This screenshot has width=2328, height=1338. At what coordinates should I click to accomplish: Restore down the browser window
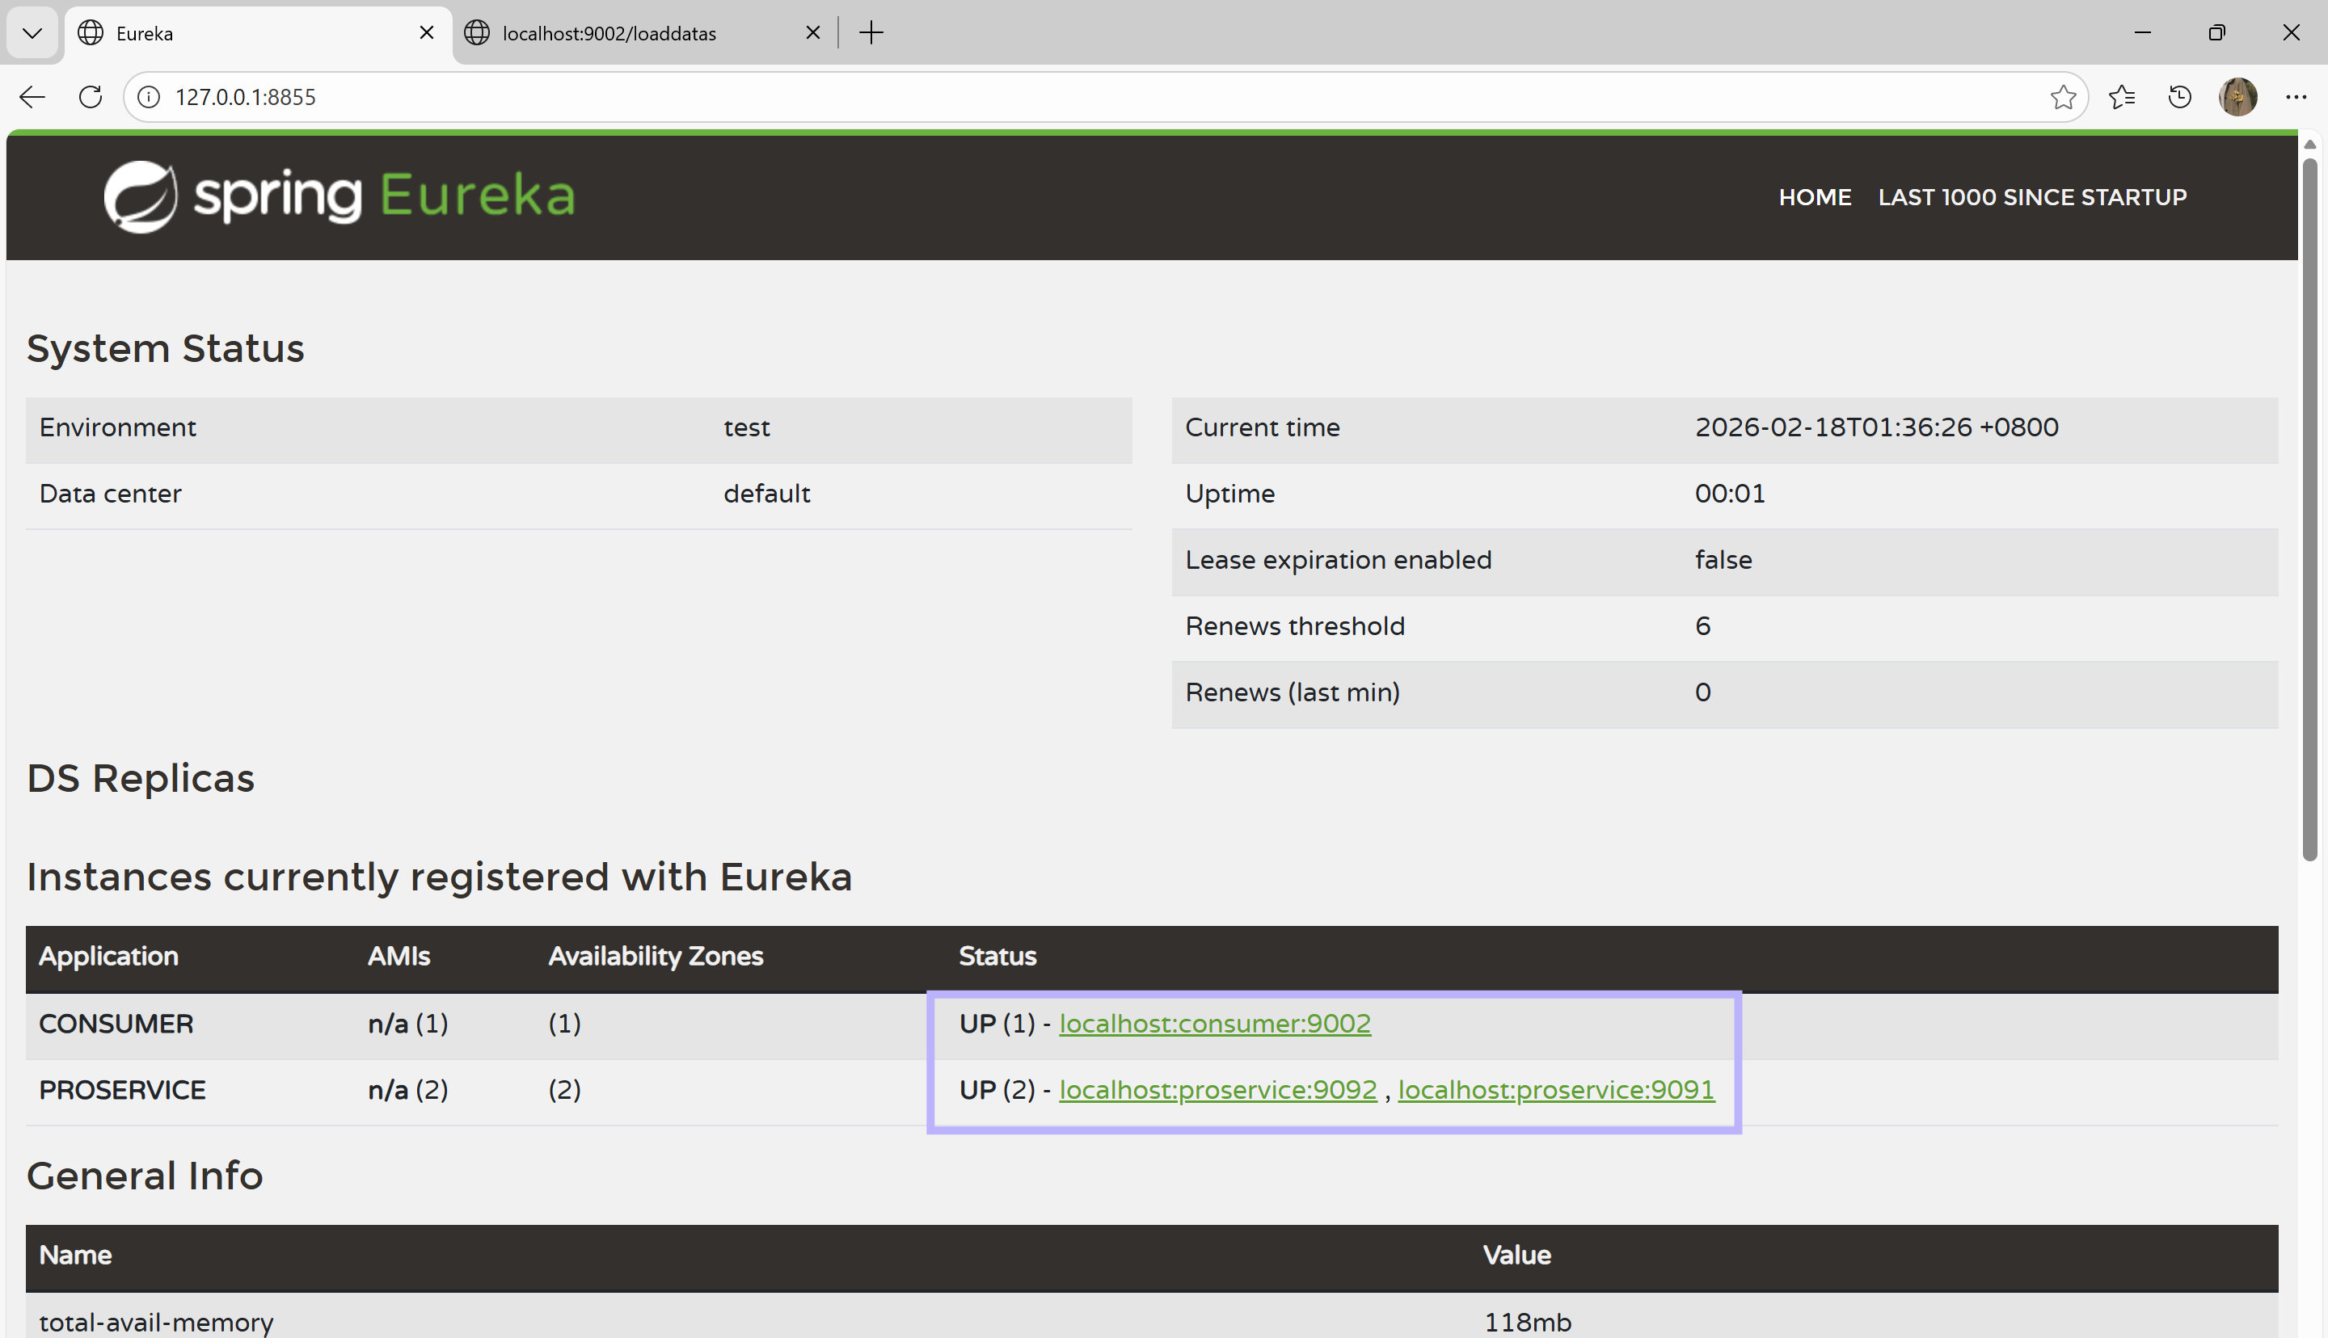tap(2216, 33)
